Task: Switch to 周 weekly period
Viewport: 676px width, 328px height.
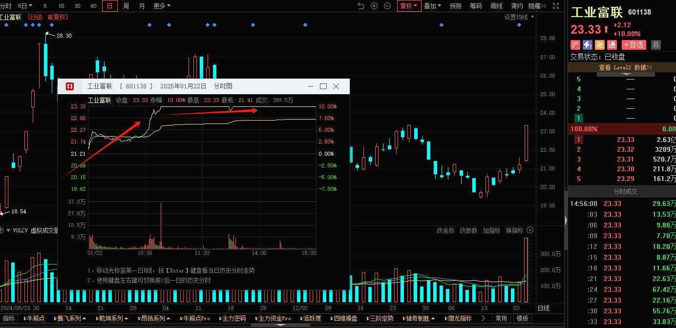Action: (x=126, y=6)
